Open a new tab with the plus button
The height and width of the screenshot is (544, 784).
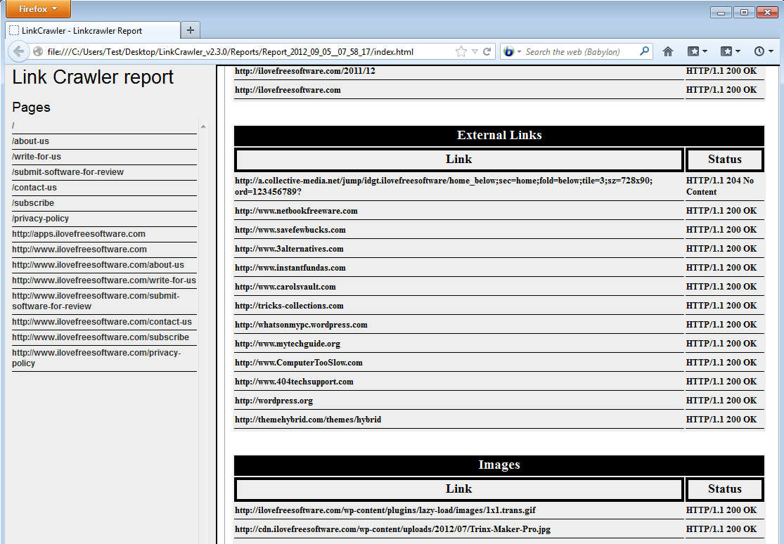point(191,30)
